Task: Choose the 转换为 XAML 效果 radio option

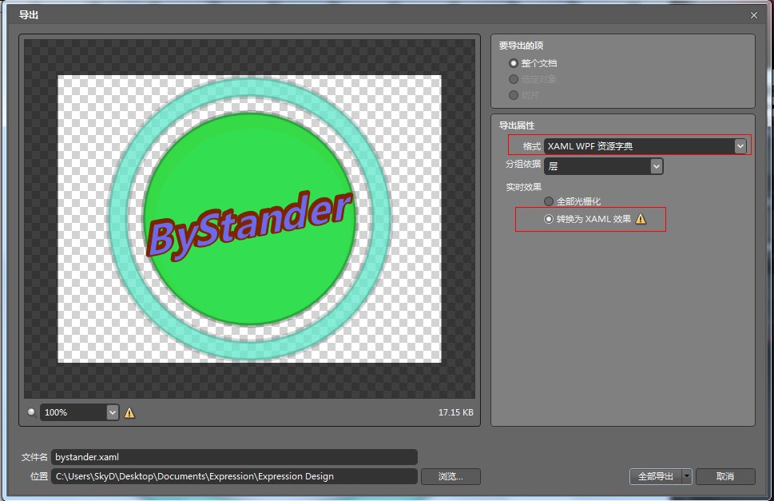Action: pyautogui.click(x=549, y=219)
